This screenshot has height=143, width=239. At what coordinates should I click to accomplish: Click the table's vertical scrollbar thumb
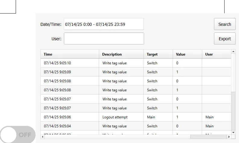pos(233,111)
